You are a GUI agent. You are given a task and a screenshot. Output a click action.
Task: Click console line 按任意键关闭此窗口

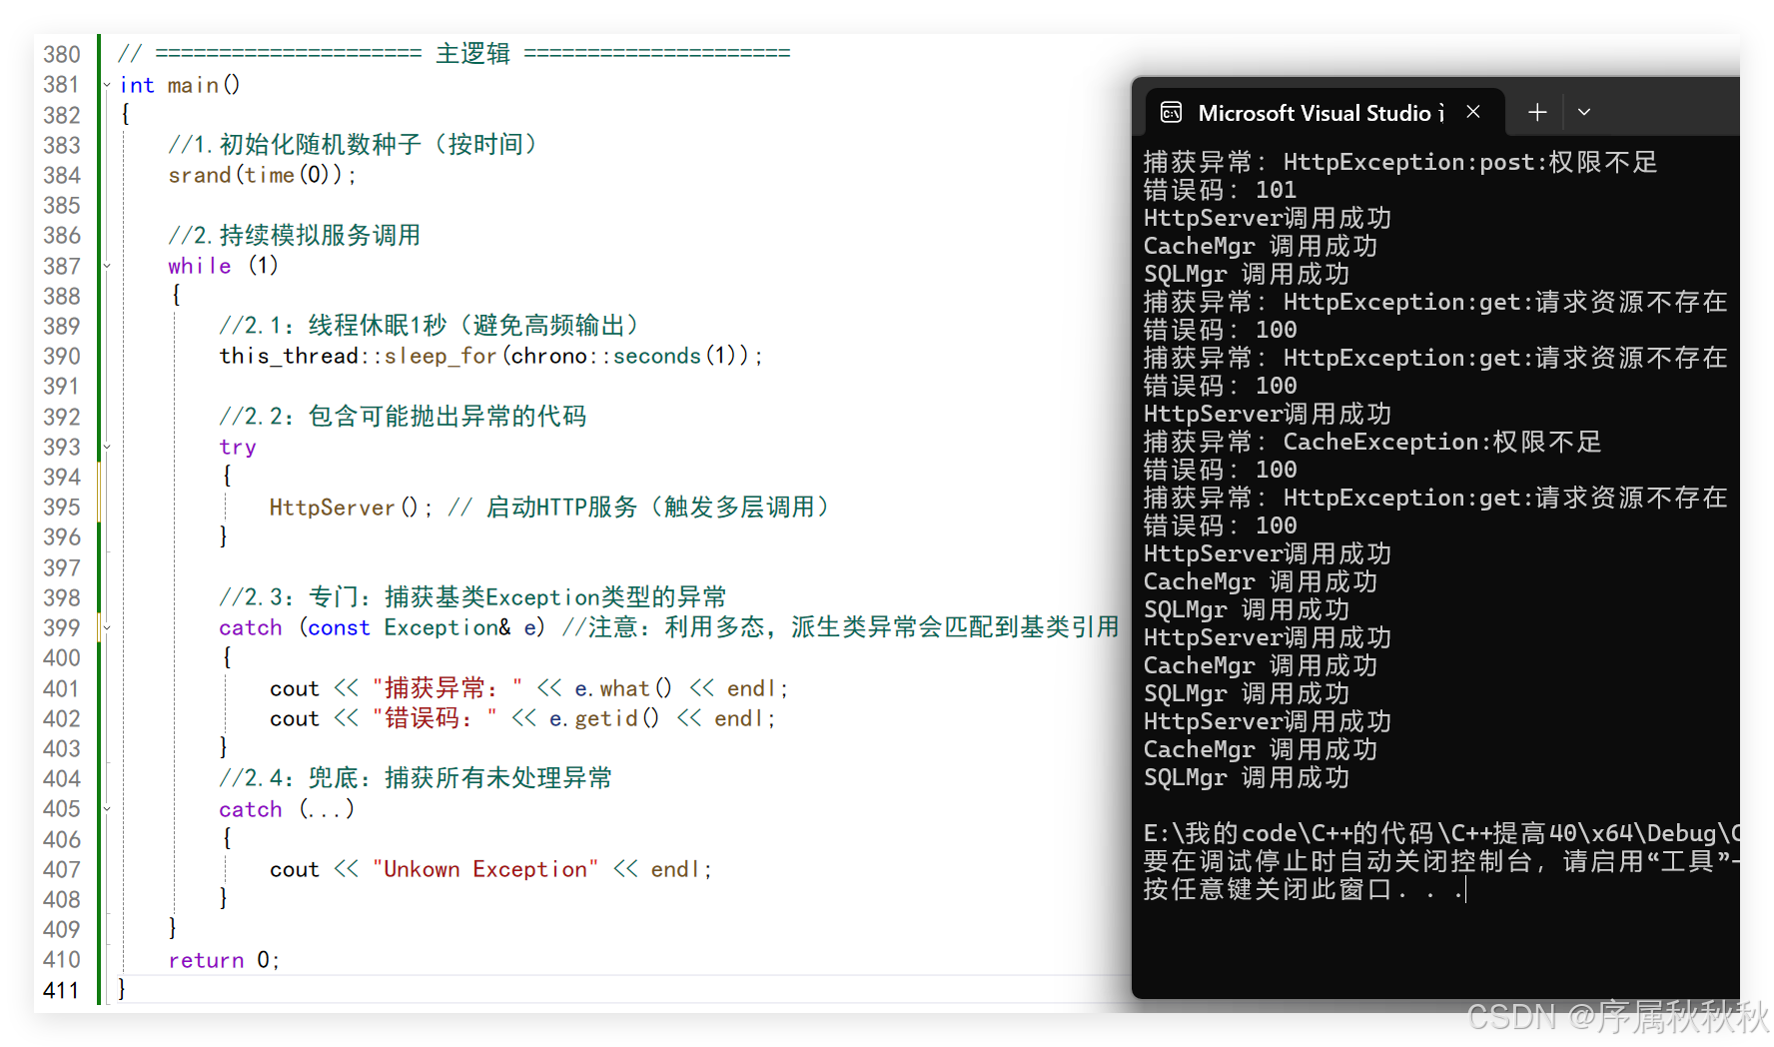pyautogui.click(x=1303, y=889)
